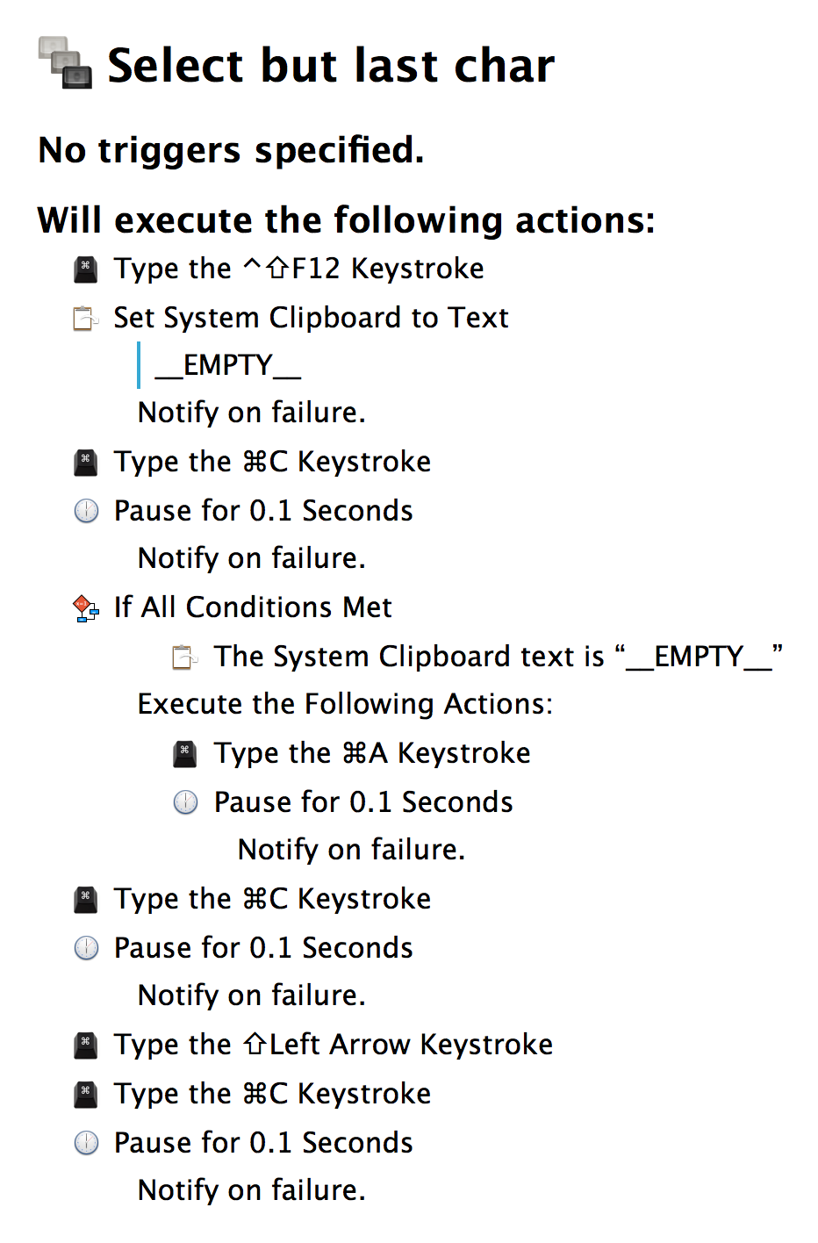Select the macro title Select but last char
Screen dimensions: 818x1243
pos(331,66)
